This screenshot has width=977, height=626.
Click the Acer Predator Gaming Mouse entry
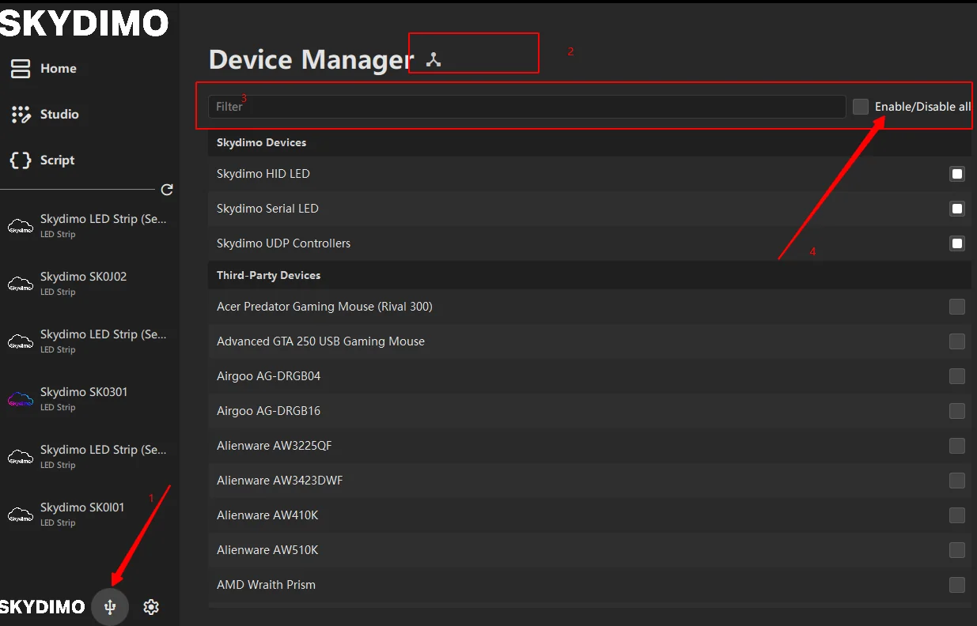point(324,307)
